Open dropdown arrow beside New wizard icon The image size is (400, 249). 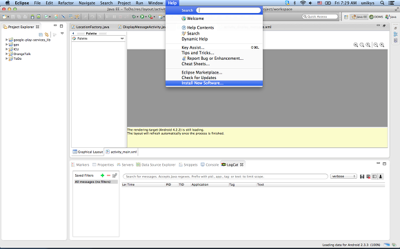tap(8, 17)
